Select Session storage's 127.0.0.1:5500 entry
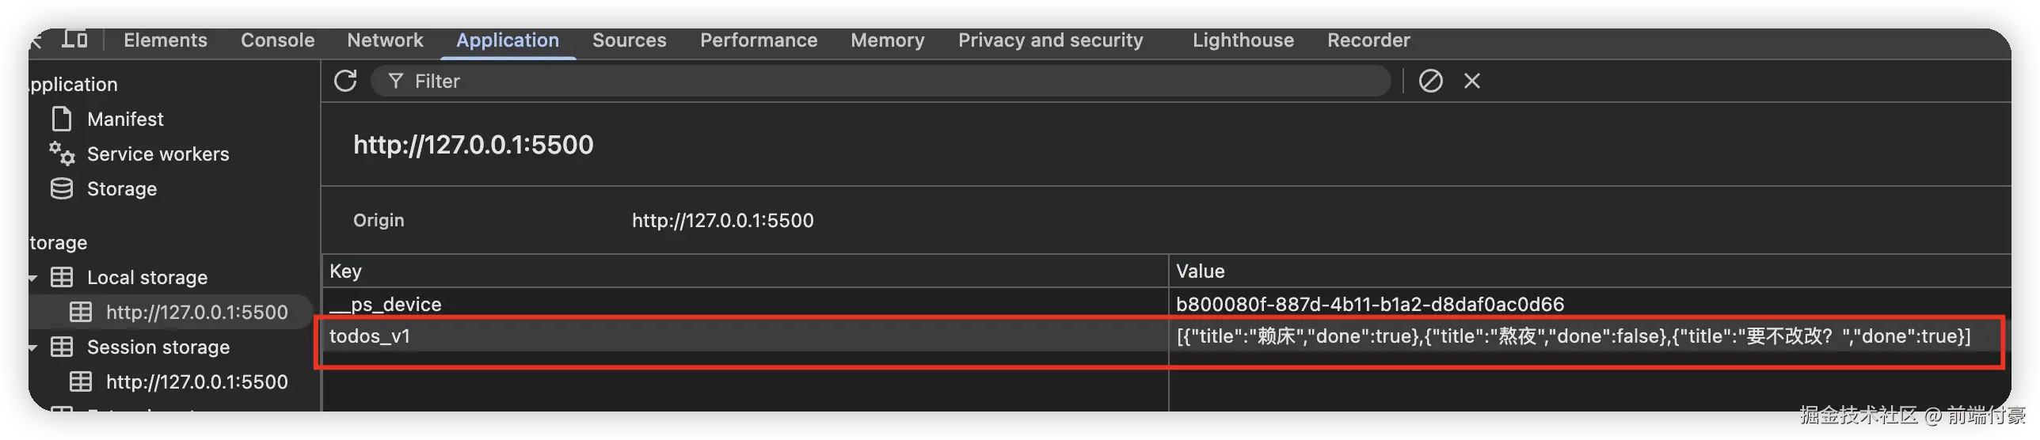Image resolution: width=2040 pixels, height=440 pixels. pyautogui.click(x=196, y=382)
